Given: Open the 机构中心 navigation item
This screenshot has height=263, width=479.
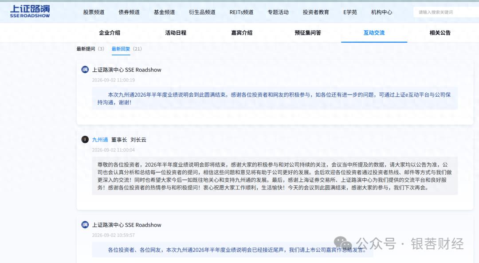Looking at the screenshot, I should click(381, 12).
